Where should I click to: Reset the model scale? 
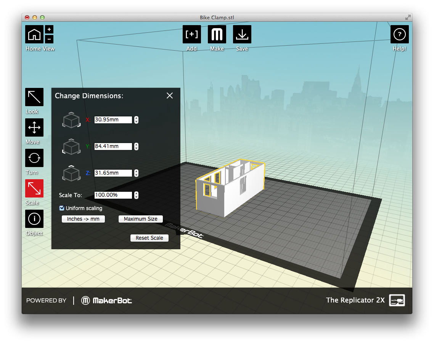(149, 238)
